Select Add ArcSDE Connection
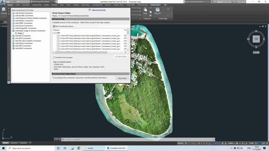The width and height of the screenshot is (269, 151). 24,16
